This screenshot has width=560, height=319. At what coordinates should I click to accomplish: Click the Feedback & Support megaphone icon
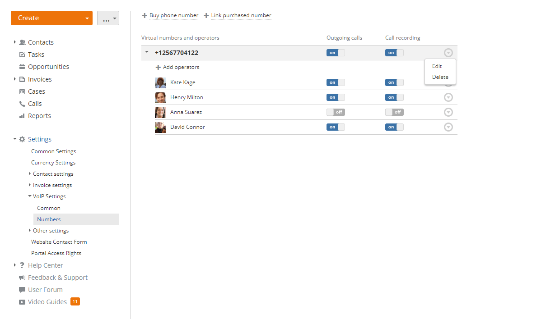[x=22, y=278]
